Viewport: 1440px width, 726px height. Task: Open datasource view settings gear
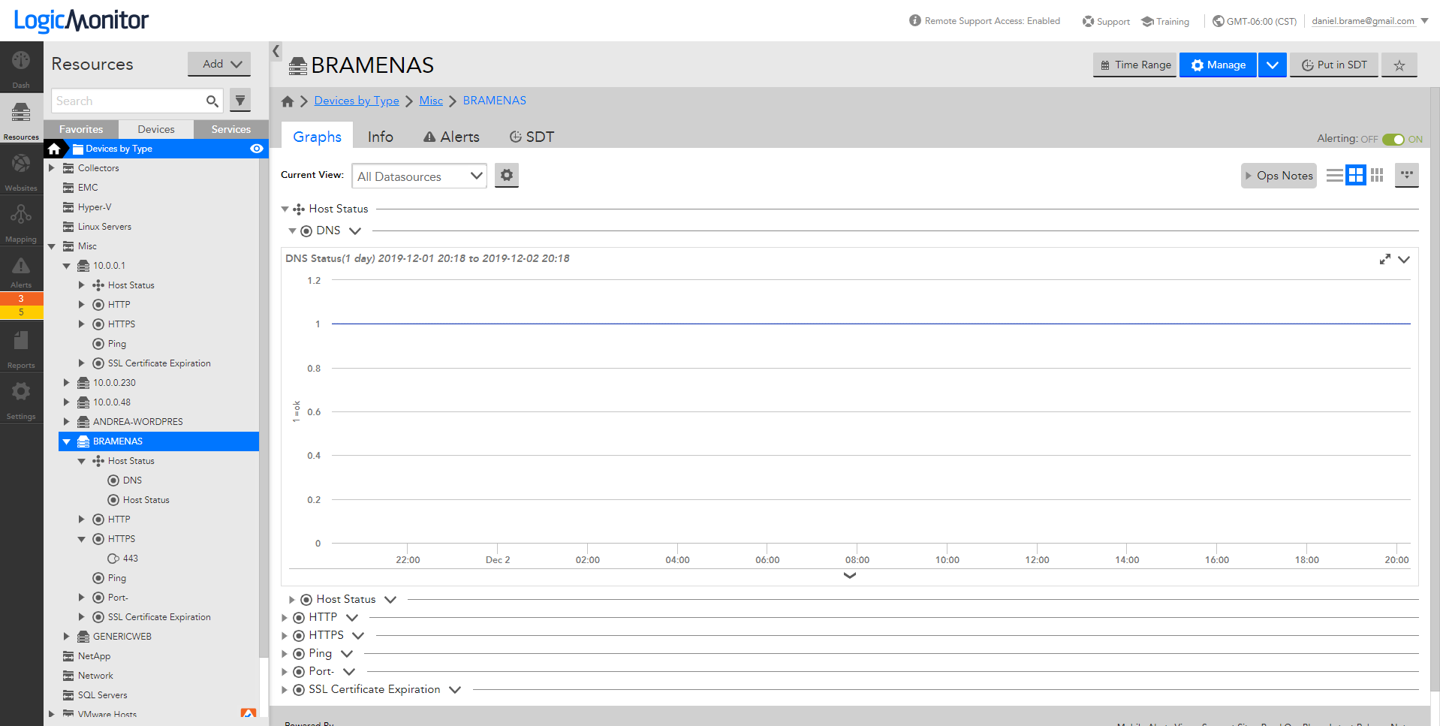[507, 176]
